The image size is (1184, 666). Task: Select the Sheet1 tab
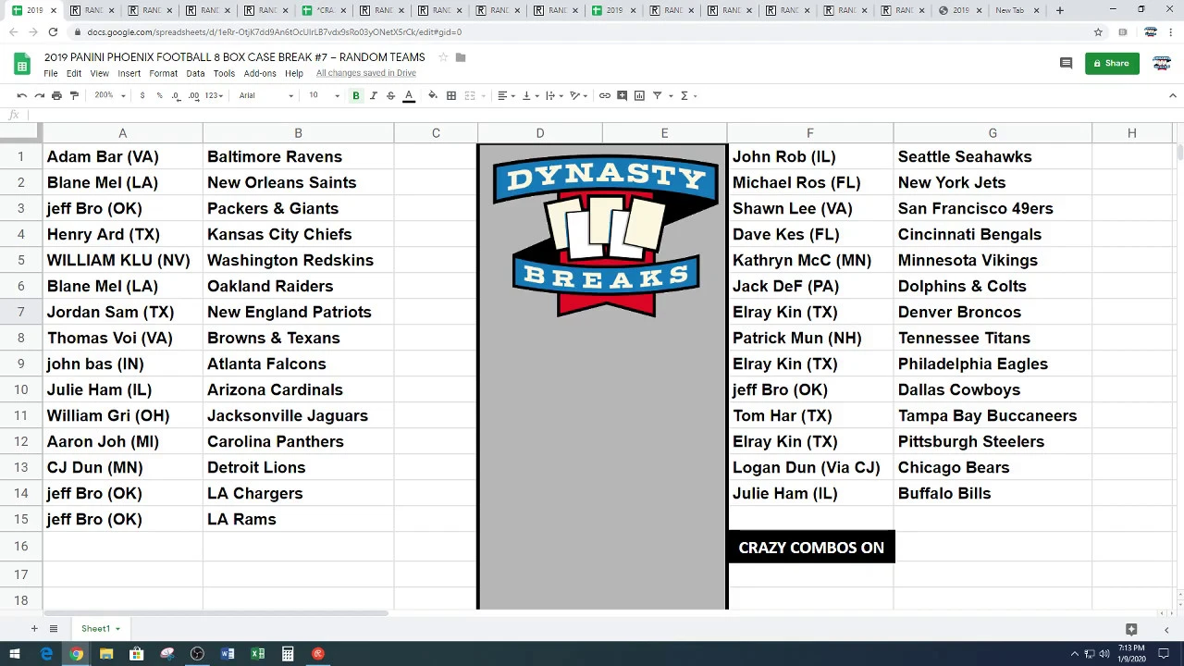[101, 629]
